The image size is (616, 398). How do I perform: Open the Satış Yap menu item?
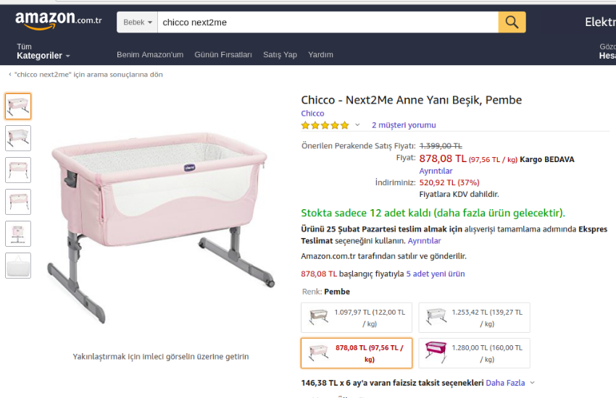point(280,55)
